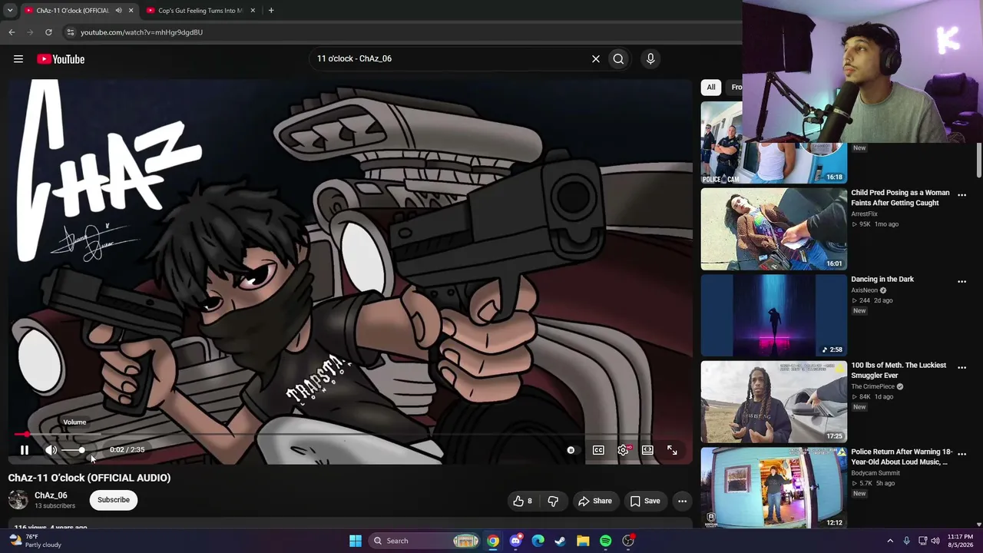This screenshot has height=553, width=983.
Task: Toggle the autoplay switch in the player
Action: tap(571, 450)
